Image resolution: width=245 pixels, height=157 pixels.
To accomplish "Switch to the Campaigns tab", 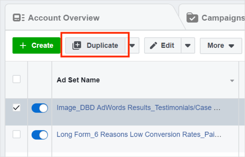I will (218, 18).
